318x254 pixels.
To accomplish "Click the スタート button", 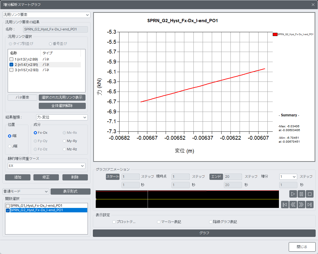I will [113, 177].
